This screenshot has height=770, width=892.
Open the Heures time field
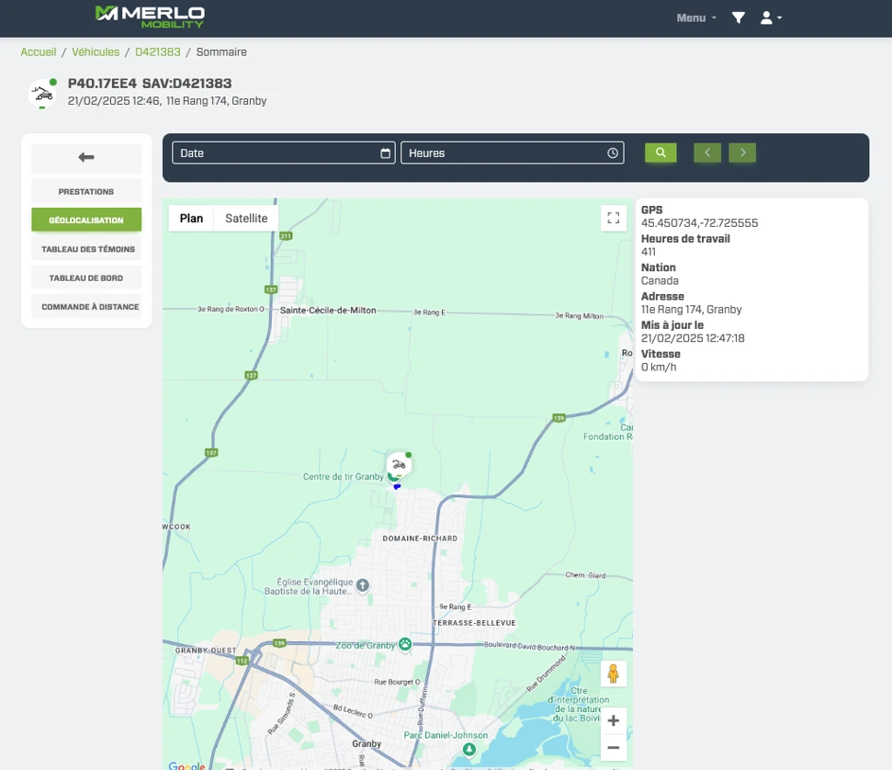tap(512, 153)
